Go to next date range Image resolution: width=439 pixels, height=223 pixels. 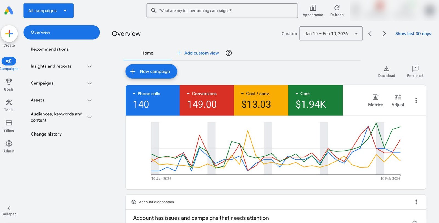384,33
